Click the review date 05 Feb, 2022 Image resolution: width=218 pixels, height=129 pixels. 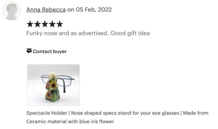click(94, 9)
